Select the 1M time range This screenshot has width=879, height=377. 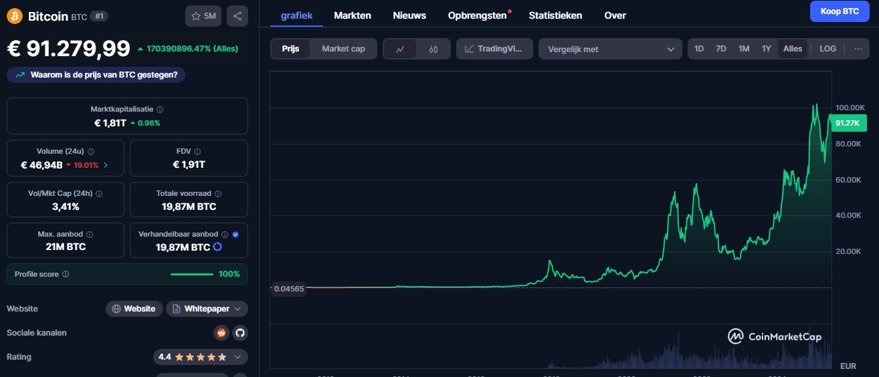pos(744,49)
